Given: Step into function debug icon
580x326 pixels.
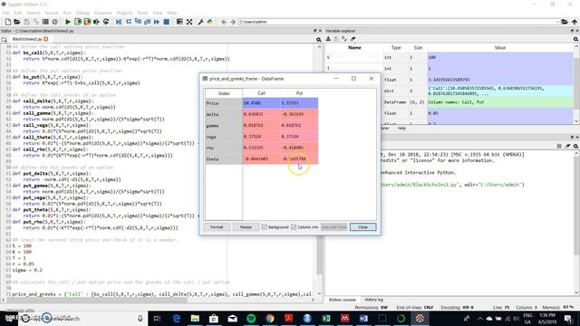Looking at the screenshot, I should (x=138, y=22).
